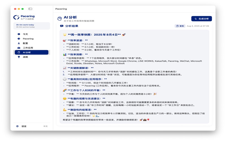The image size is (226, 141).
Task: Click the globe icon next to 语言
Action: coord(18,126)
